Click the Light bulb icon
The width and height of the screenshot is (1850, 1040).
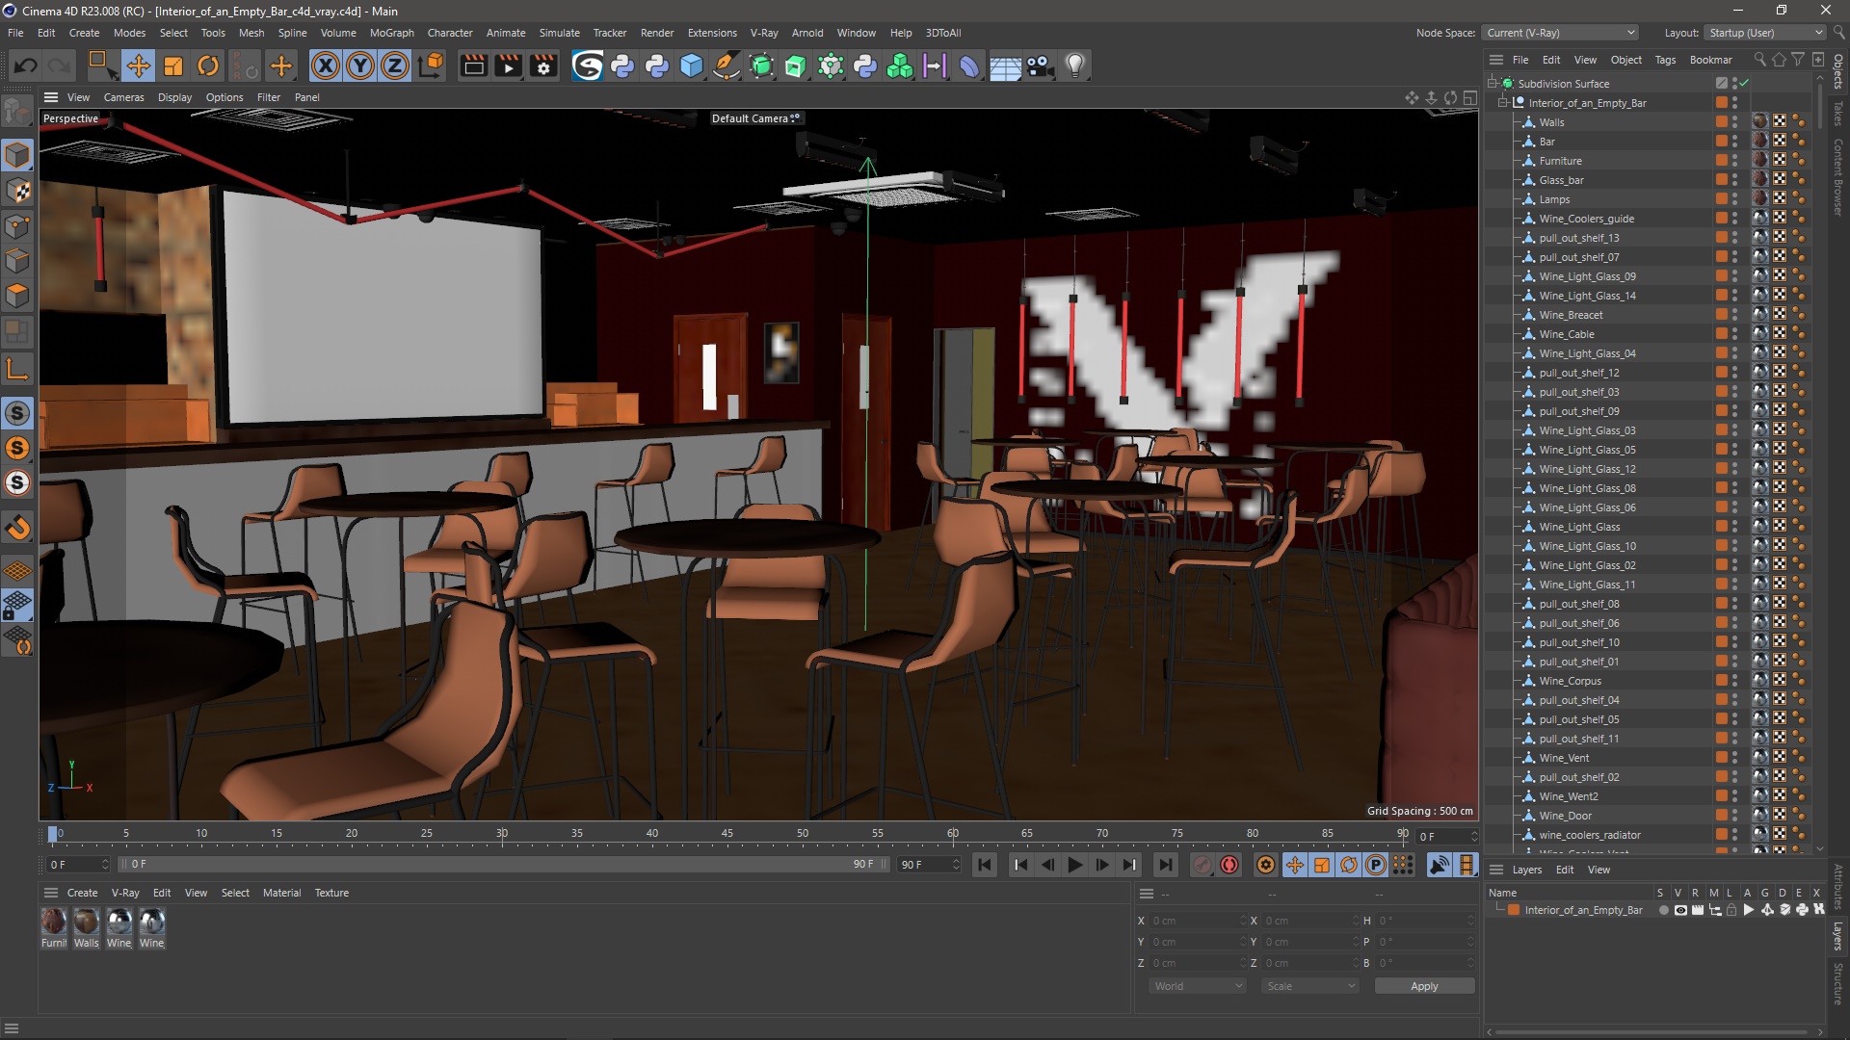[x=1074, y=65]
